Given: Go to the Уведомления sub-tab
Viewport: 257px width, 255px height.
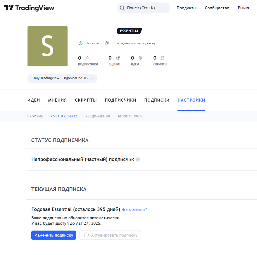Looking at the screenshot, I should pos(98,116).
